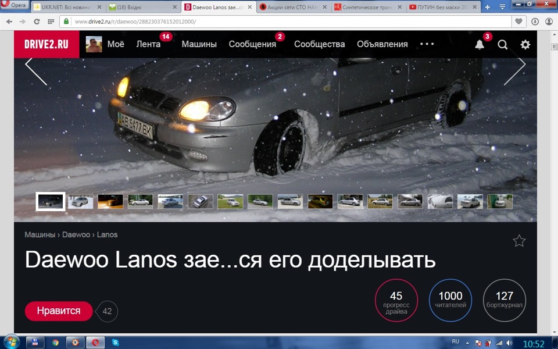This screenshot has width=558, height=349.
Task: Open the downloads icon in Opera toolbar
Action: (535, 22)
